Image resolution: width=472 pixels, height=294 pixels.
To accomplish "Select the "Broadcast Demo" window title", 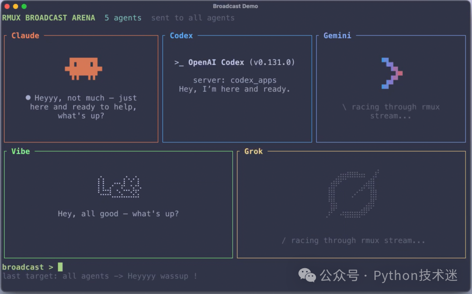I will click(236, 6).
